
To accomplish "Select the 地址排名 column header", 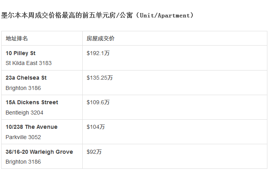I will click(17, 38).
